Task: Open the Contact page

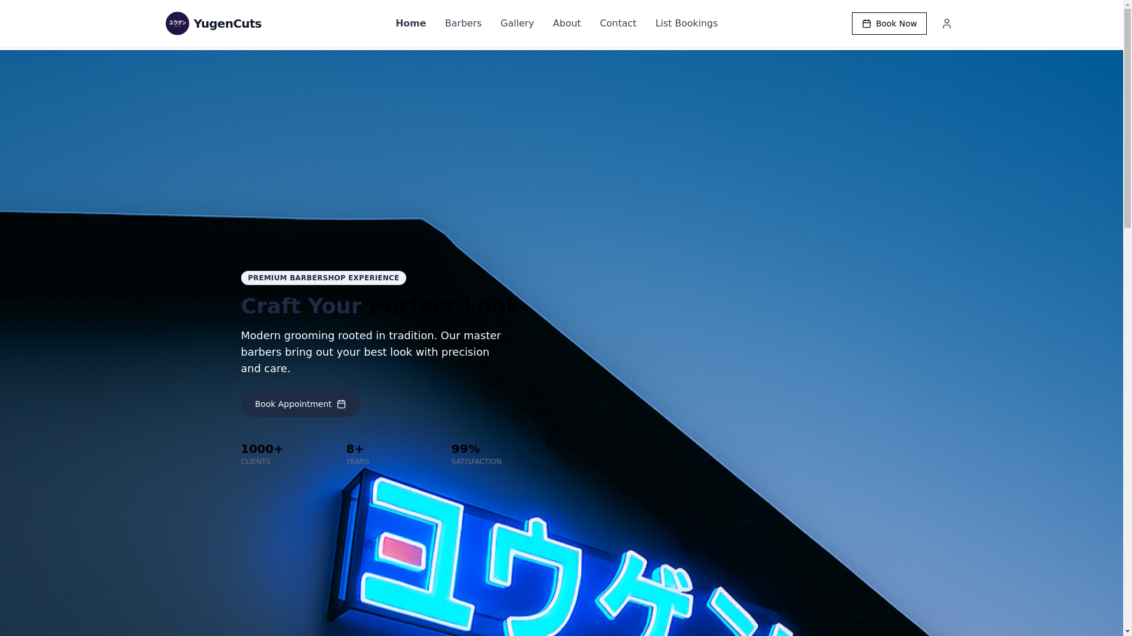Action: click(618, 24)
